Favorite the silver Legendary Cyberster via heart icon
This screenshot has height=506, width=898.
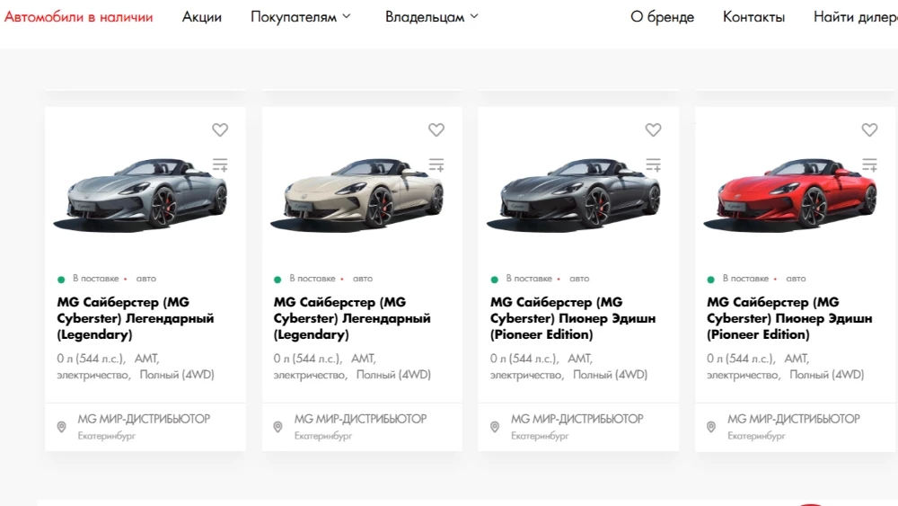point(220,130)
